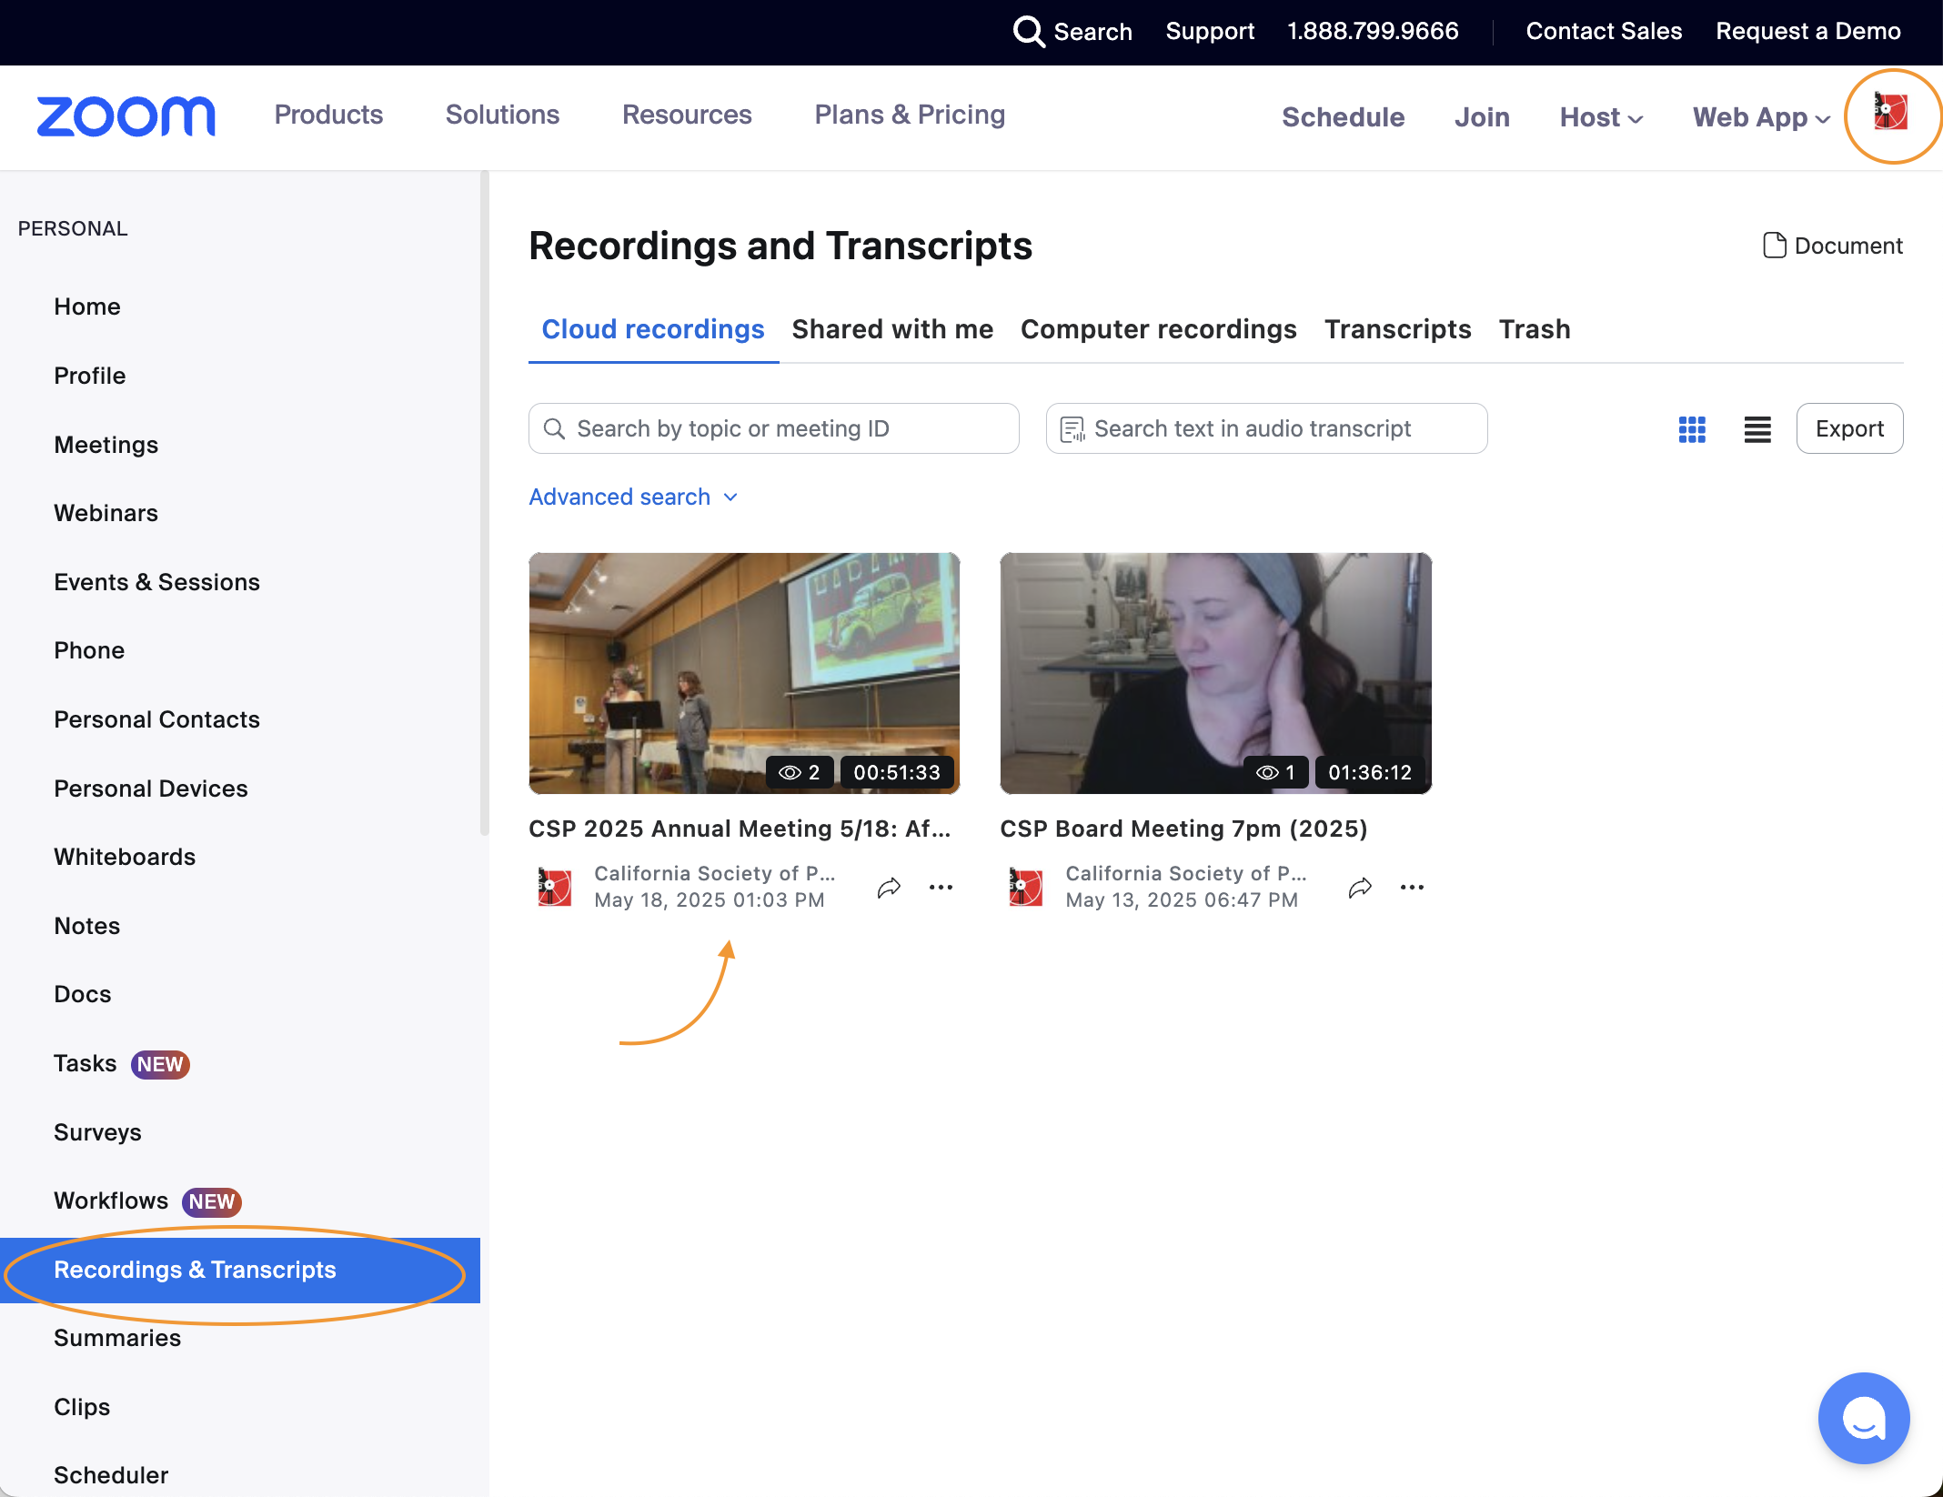Open the Products menu
Image resolution: width=1943 pixels, height=1497 pixels.
click(328, 115)
